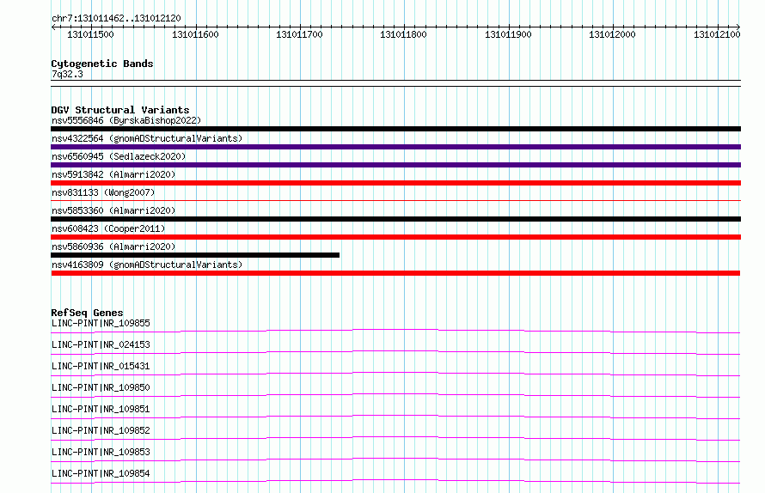The image size is (765, 493).
Task: Select the 7q32.3 band label
Action: click(67, 74)
